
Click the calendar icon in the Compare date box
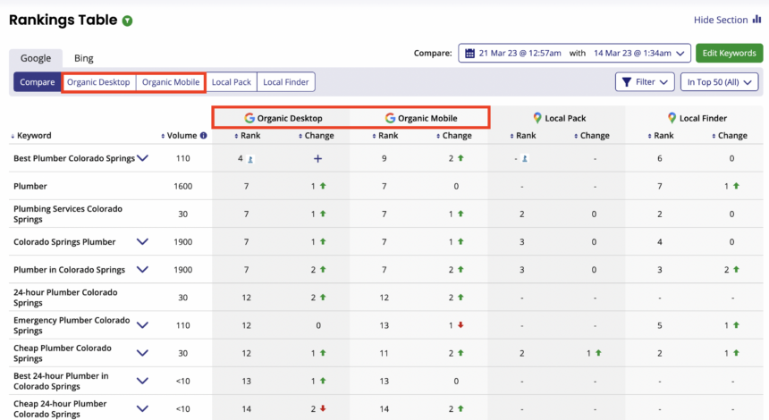click(x=469, y=54)
